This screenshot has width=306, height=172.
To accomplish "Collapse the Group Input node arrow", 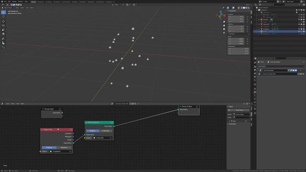I will [x=43, y=109].
